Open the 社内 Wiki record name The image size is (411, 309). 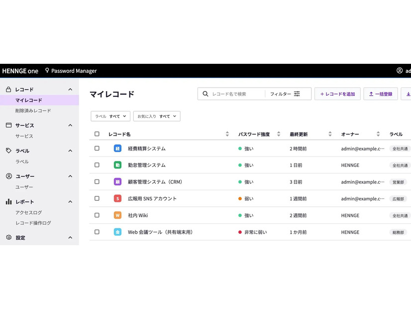(138, 215)
